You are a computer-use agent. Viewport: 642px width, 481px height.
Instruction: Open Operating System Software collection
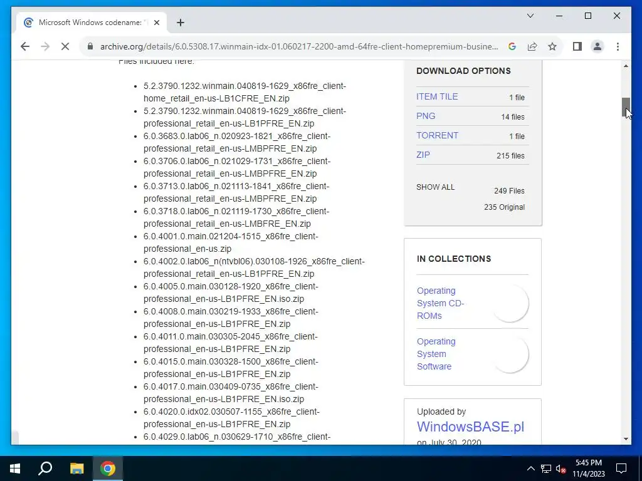click(436, 354)
